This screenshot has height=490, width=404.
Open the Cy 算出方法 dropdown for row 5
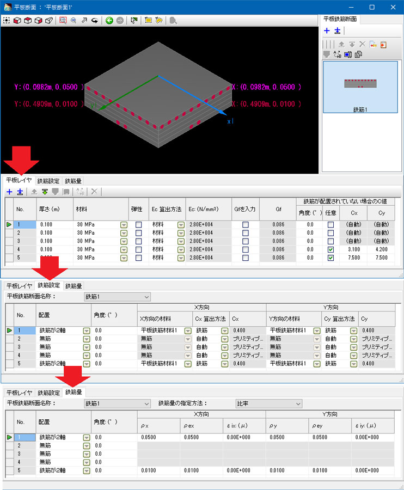click(354, 364)
